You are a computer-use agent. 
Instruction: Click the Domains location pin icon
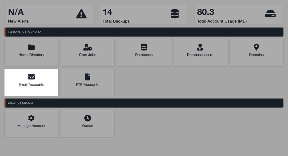pos(256,47)
